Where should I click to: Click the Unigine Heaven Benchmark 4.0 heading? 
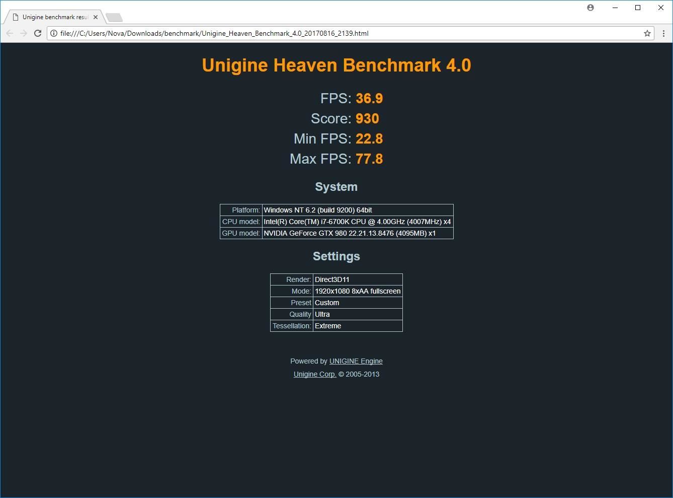point(337,65)
